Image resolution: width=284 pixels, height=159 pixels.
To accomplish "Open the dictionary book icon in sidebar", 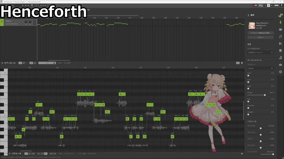I will click(x=280, y=50).
